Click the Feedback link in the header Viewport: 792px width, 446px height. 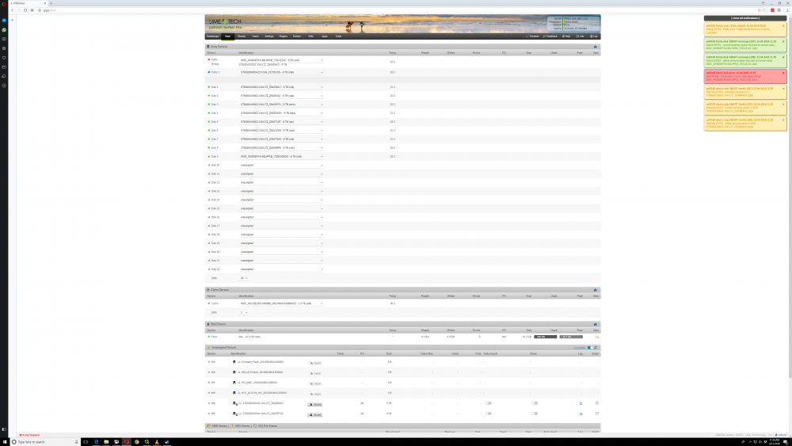550,36
